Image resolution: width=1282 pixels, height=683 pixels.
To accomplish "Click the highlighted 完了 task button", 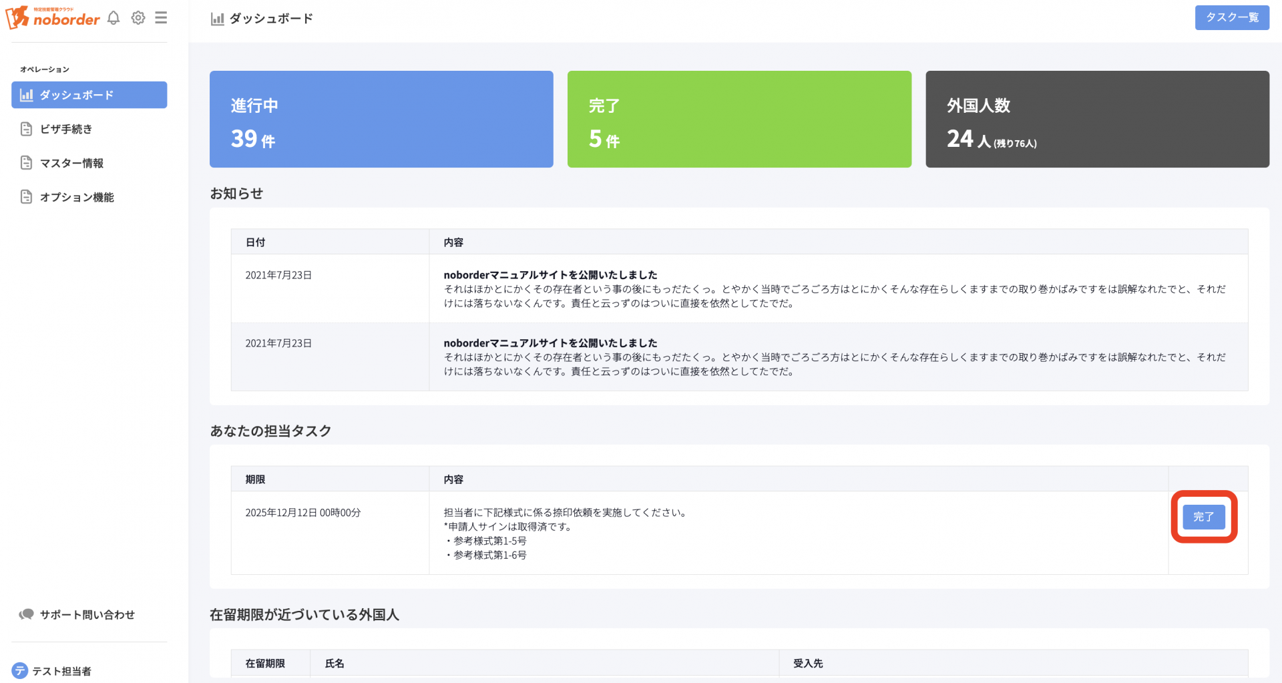I will point(1204,517).
